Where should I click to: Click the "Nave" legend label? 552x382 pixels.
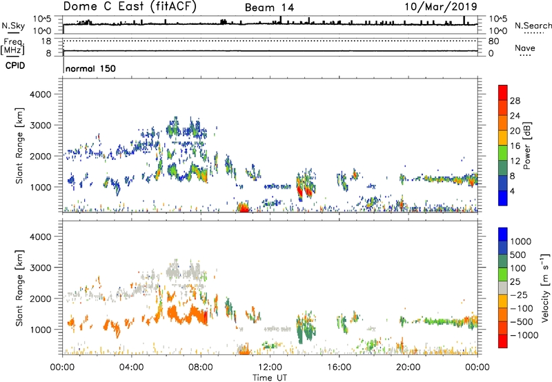click(525, 48)
